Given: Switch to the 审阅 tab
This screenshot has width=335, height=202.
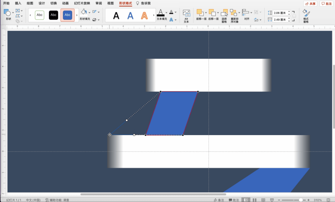Looking at the screenshot, I should [99, 3].
